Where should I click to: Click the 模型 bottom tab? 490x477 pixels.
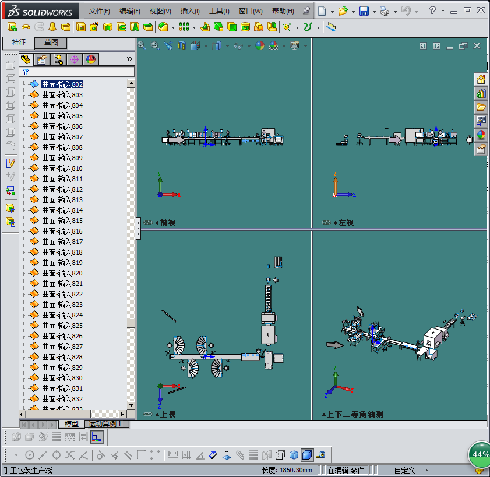click(71, 423)
